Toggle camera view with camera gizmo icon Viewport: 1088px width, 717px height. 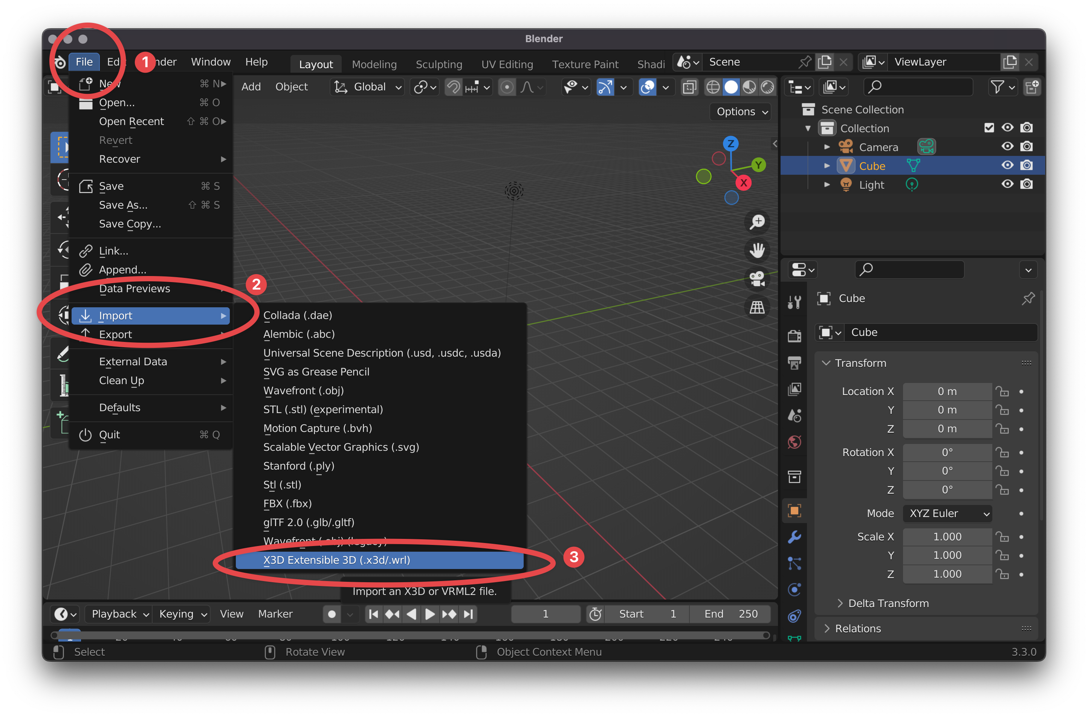(x=757, y=279)
